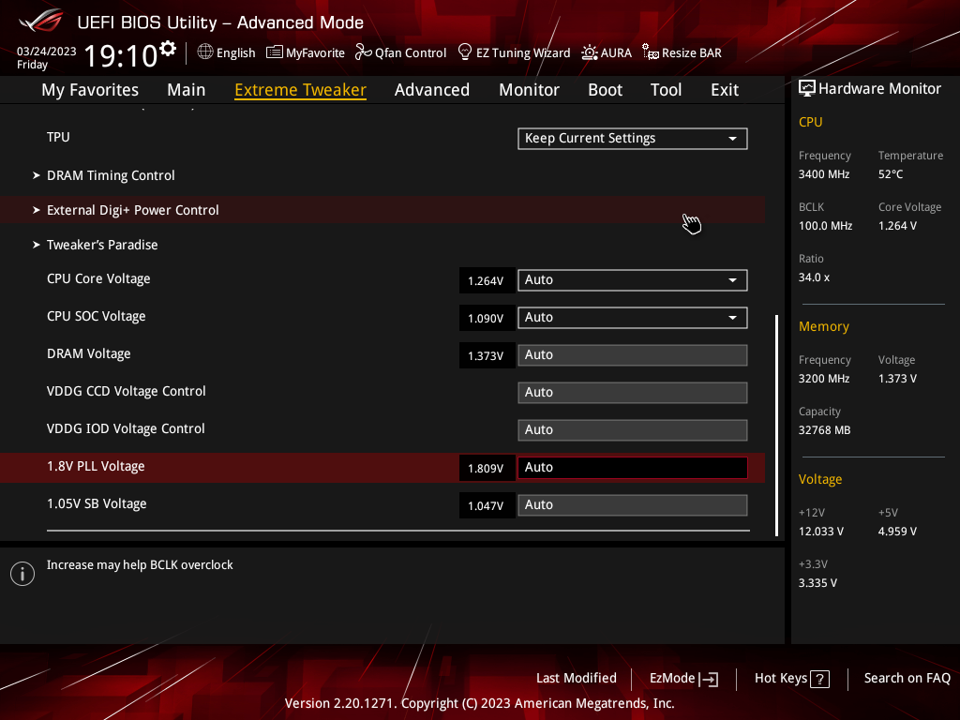The image size is (960, 720).
Task: Switch to the Main tab
Action: [x=187, y=90]
